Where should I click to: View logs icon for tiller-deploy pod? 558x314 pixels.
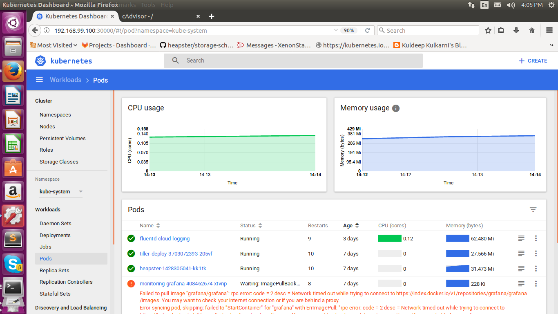tap(521, 253)
